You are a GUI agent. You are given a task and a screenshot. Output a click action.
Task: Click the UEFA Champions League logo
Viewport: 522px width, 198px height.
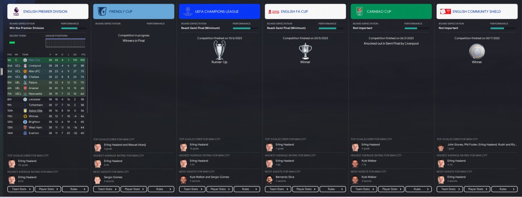tap(187, 11)
